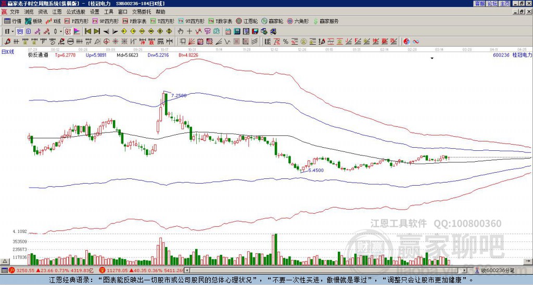Open the P数字表 number table

135,21
